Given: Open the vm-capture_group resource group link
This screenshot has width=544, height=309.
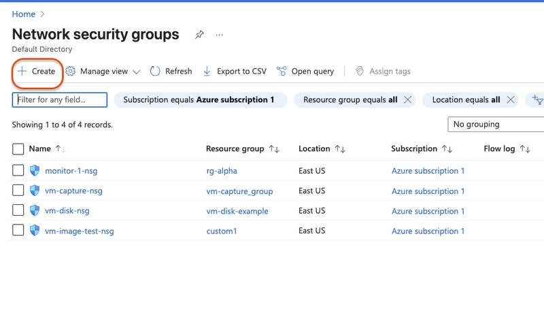Looking at the screenshot, I should (240, 191).
